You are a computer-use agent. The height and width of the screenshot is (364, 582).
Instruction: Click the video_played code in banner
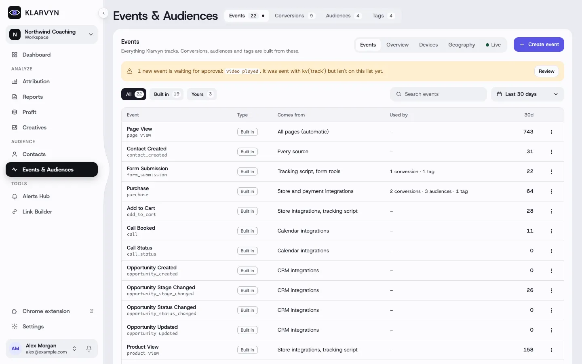point(242,71)
